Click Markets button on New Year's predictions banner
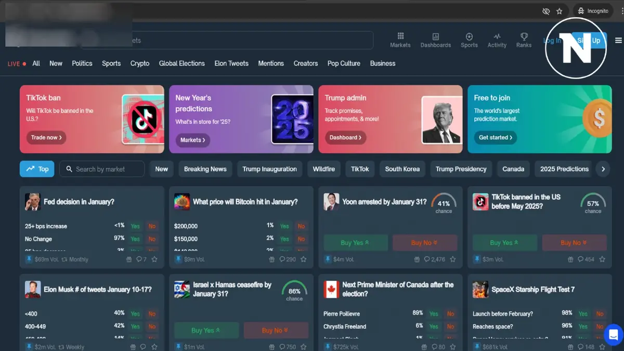The height and width of the screenshot is (351, 624). tap(193, 140)
